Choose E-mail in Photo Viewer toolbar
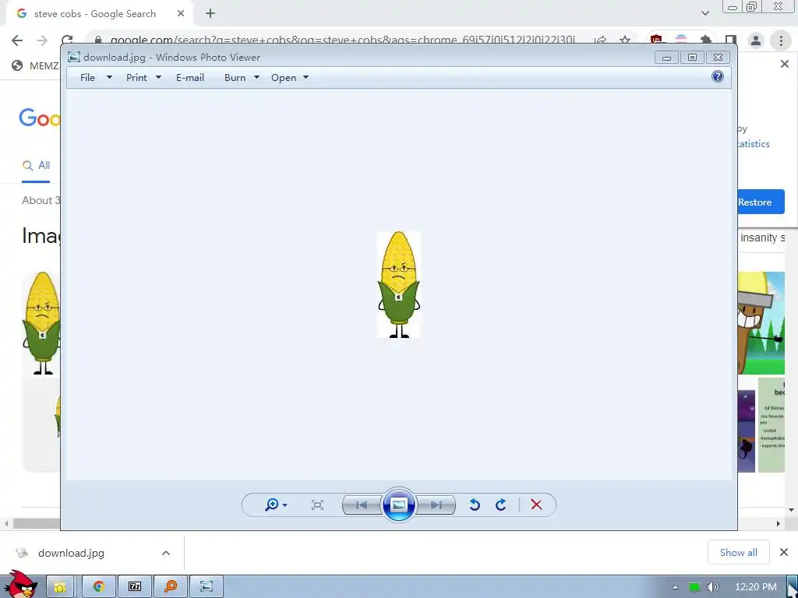Viewport: 798px width, 598px height. click(x=190, y=77)
